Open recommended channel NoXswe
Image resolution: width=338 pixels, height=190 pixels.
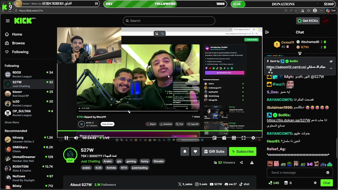tap(29, 178)
